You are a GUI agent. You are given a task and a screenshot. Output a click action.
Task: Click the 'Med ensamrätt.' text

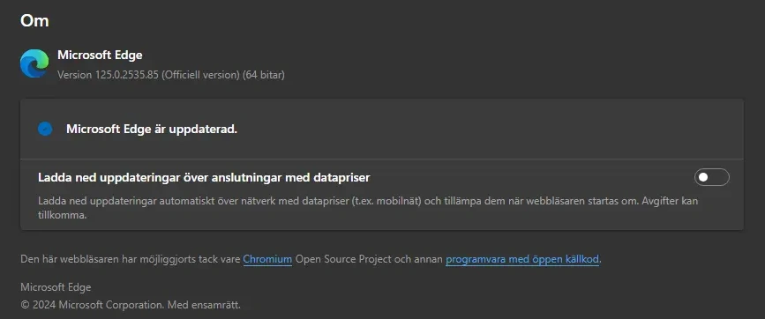point(204,306)
